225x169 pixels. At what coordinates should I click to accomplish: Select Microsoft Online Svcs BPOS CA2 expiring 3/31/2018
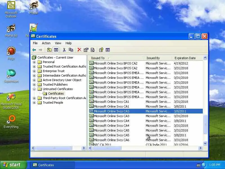pos(146,68)
